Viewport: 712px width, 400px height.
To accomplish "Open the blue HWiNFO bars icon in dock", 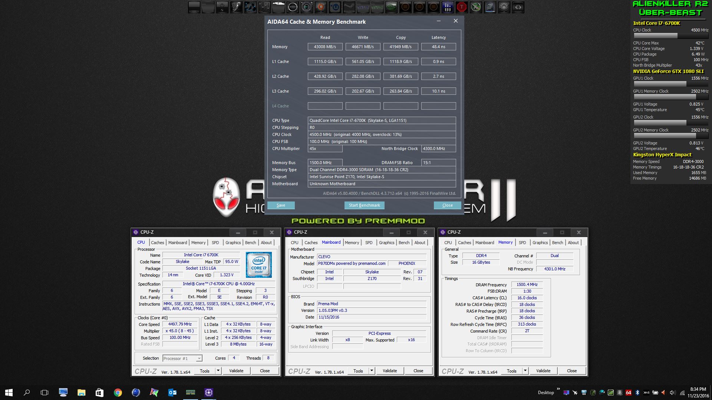I will coord(448,7).
